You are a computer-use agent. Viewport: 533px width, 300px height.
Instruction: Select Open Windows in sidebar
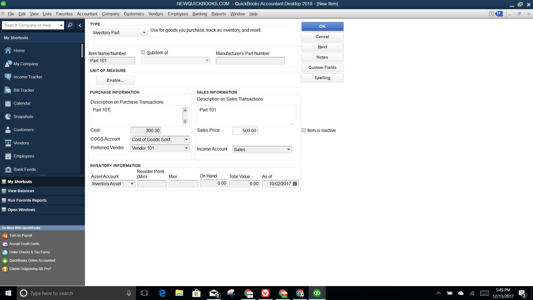42,210
